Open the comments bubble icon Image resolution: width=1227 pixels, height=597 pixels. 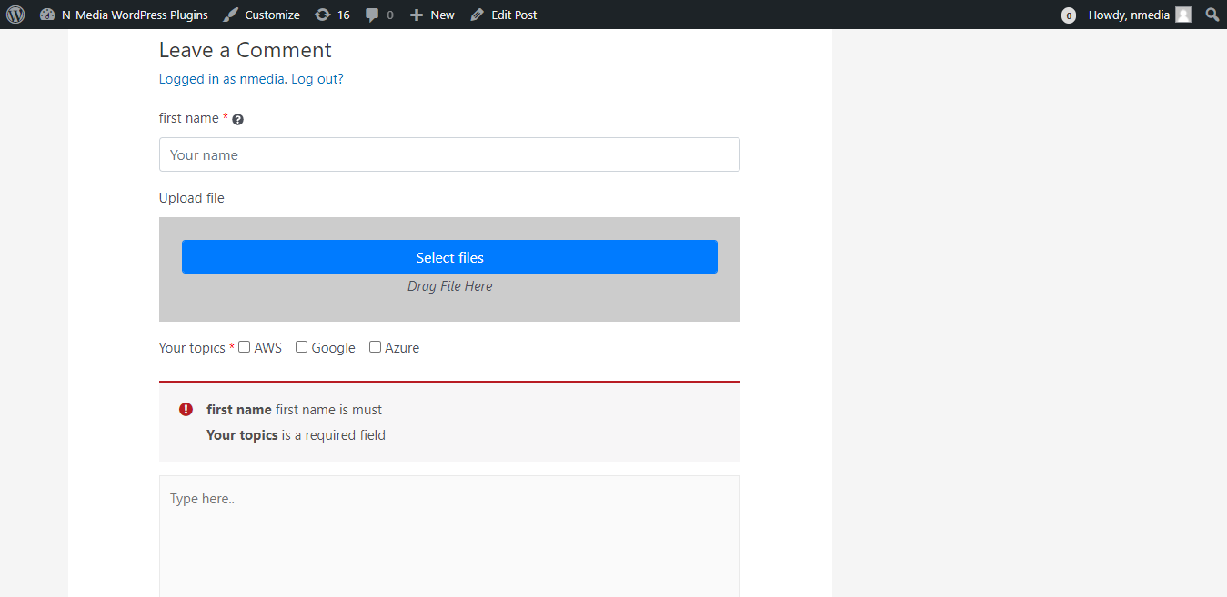click(372, 15)
